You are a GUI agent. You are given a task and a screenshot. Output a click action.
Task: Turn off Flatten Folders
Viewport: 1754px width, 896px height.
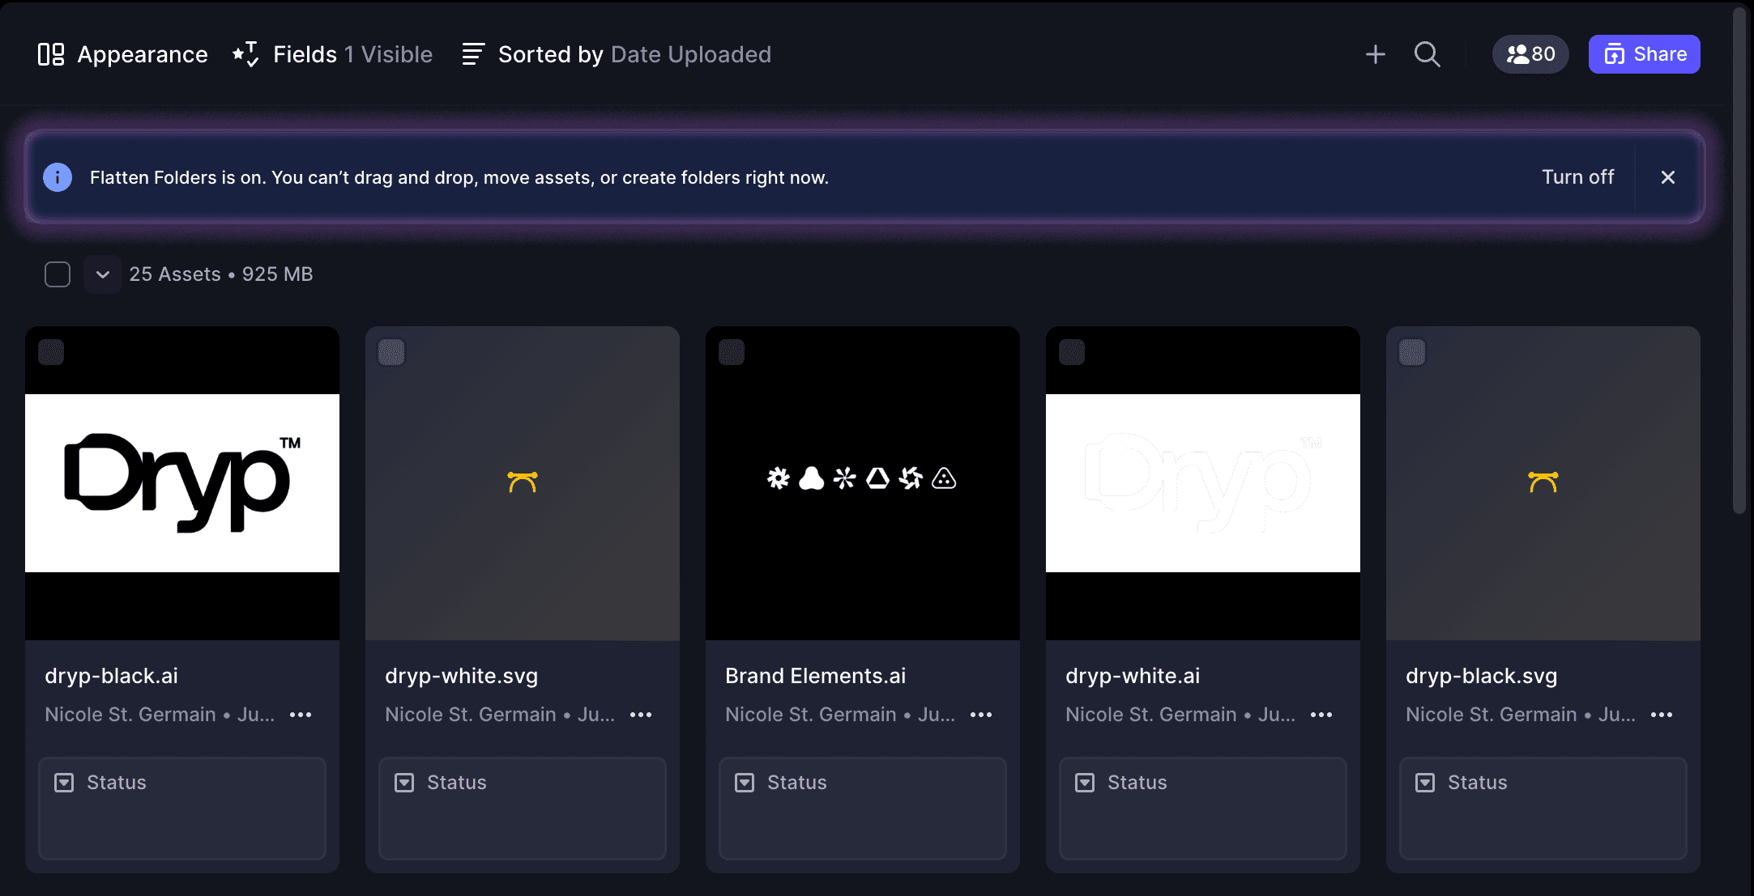(x=1577, y=177)
